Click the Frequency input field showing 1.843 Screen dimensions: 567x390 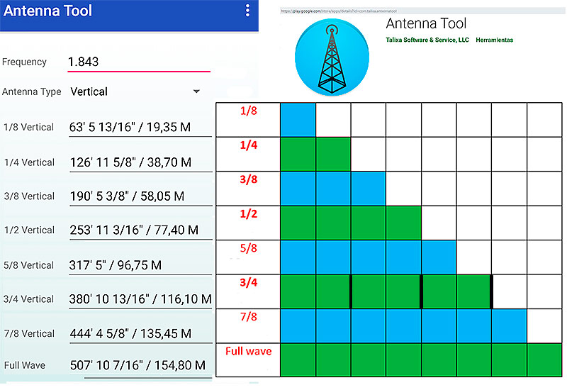tap(138, 62)
